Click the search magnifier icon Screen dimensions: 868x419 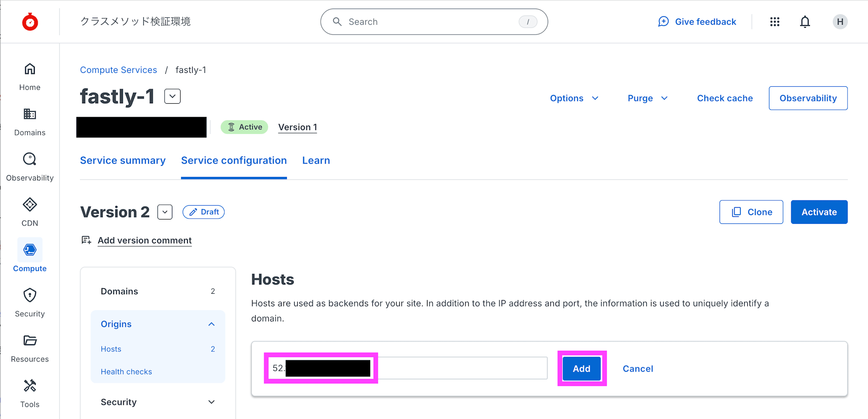[337, 22]
